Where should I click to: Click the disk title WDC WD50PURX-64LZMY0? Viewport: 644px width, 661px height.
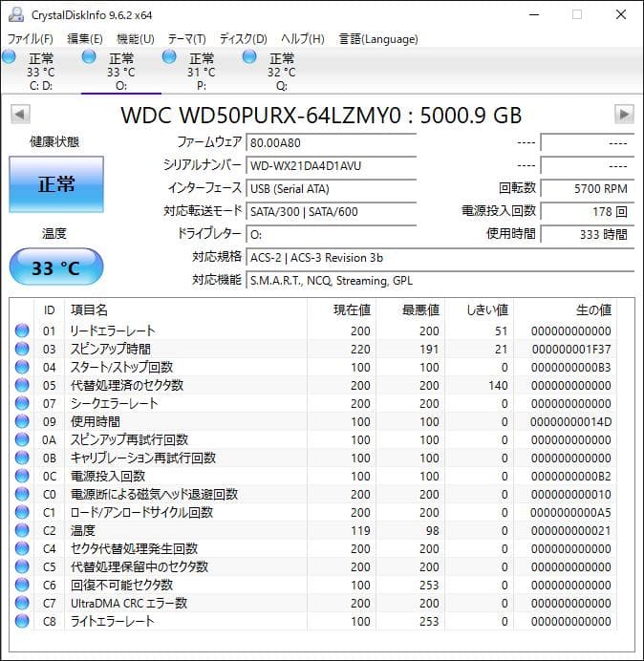(260, 115)
